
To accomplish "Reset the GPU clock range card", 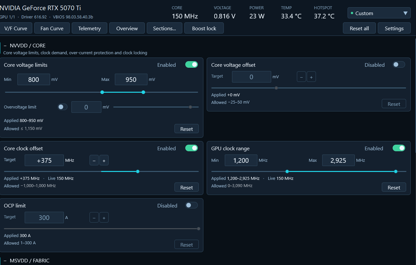I will pos(394,187).
